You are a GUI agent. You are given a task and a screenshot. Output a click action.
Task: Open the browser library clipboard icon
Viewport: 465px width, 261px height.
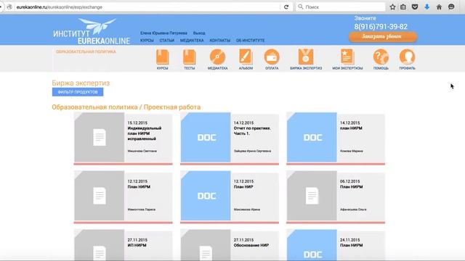pyautogui.click(x=403, y=7)
